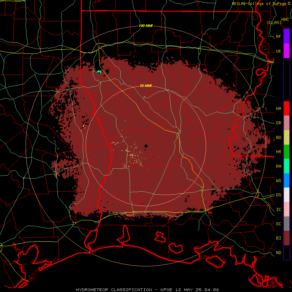Screen dimensions: 292x292
Task: Click the 100 NMI range ring label
Action: (146, 26)
